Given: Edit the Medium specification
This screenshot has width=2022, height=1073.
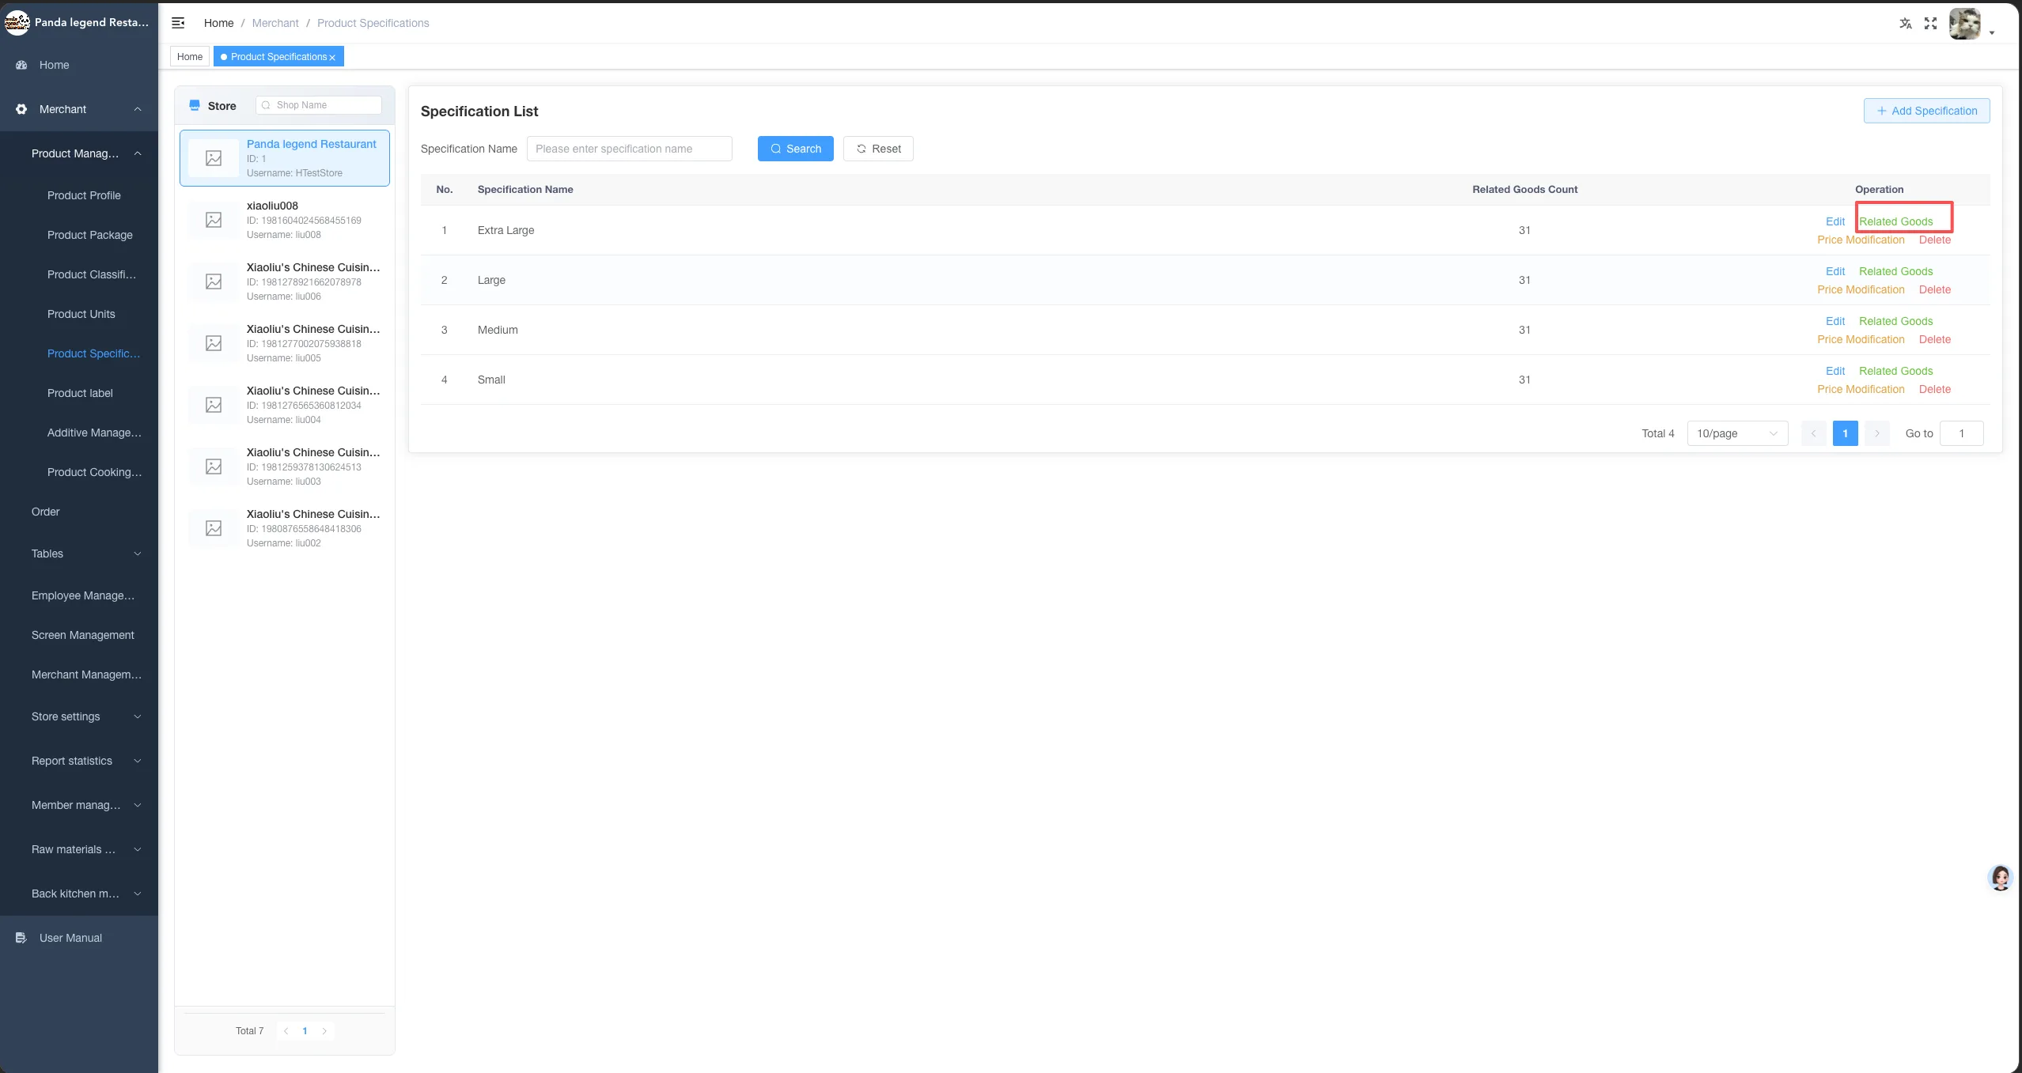Looking at the screenshot, I should [x=1835, y=321].
